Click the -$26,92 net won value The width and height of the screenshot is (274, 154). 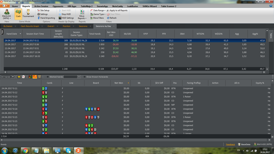(115, 56)
